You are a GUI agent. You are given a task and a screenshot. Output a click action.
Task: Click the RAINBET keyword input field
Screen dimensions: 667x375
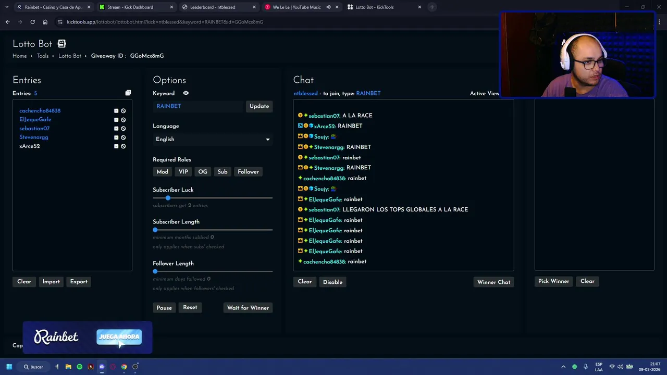click(198, 106)
